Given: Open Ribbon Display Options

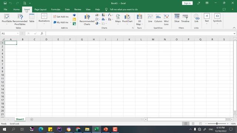Looking at the screenshot, I should (x=207, y=3).
